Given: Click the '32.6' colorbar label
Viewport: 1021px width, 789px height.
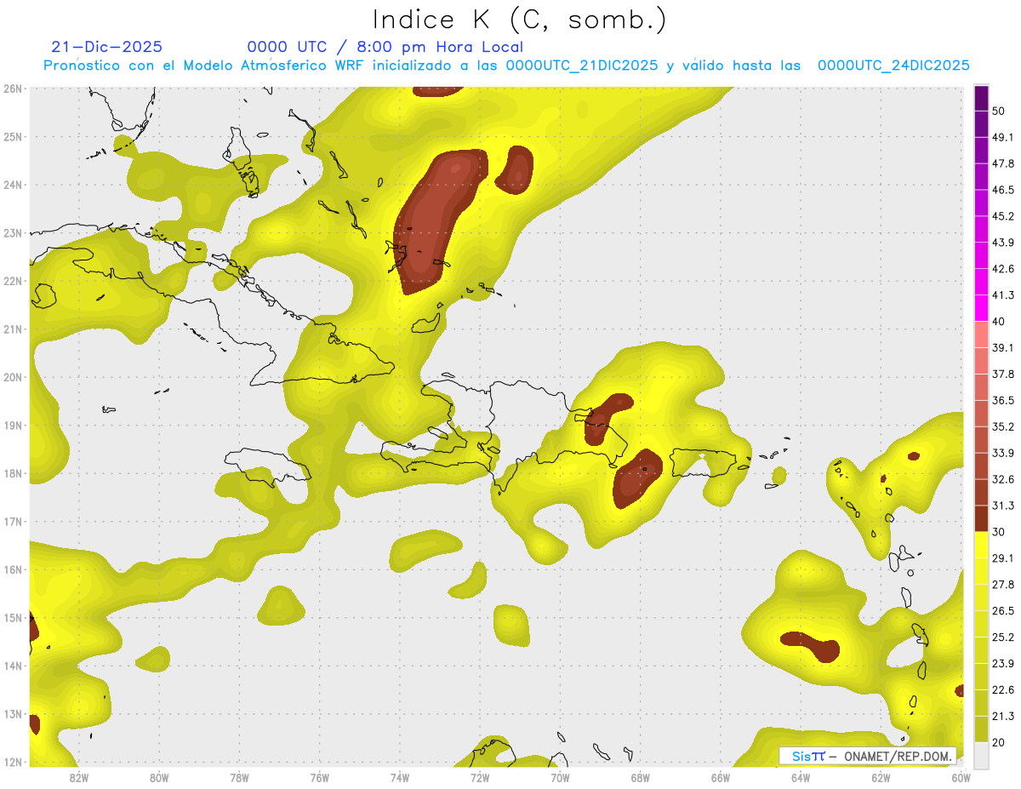Looking at the screenshot, I should tap(1003, 479).
